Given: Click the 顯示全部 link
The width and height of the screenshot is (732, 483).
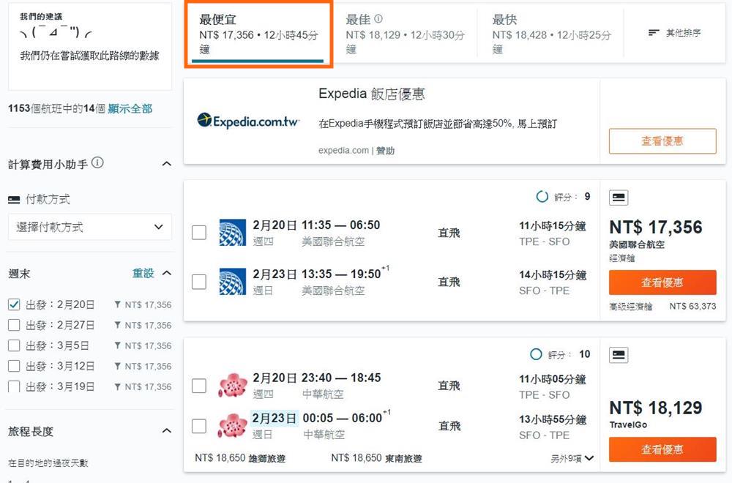Looking at the screenshot, I should pos(130,108).
